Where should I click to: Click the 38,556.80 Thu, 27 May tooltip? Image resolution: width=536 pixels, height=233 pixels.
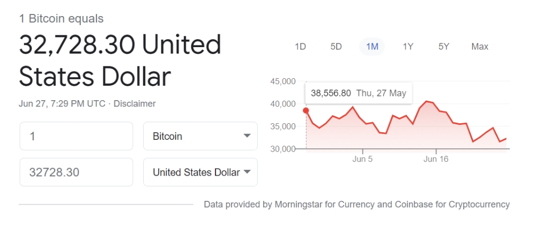click(x=359, y=93)
